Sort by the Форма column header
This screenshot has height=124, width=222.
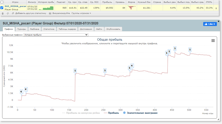click(x=131, y=2)
